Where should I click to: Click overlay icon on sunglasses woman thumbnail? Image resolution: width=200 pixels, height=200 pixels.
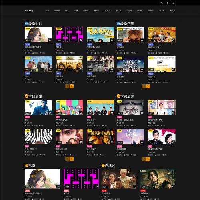pyautogui.click(x=142, y=40)
